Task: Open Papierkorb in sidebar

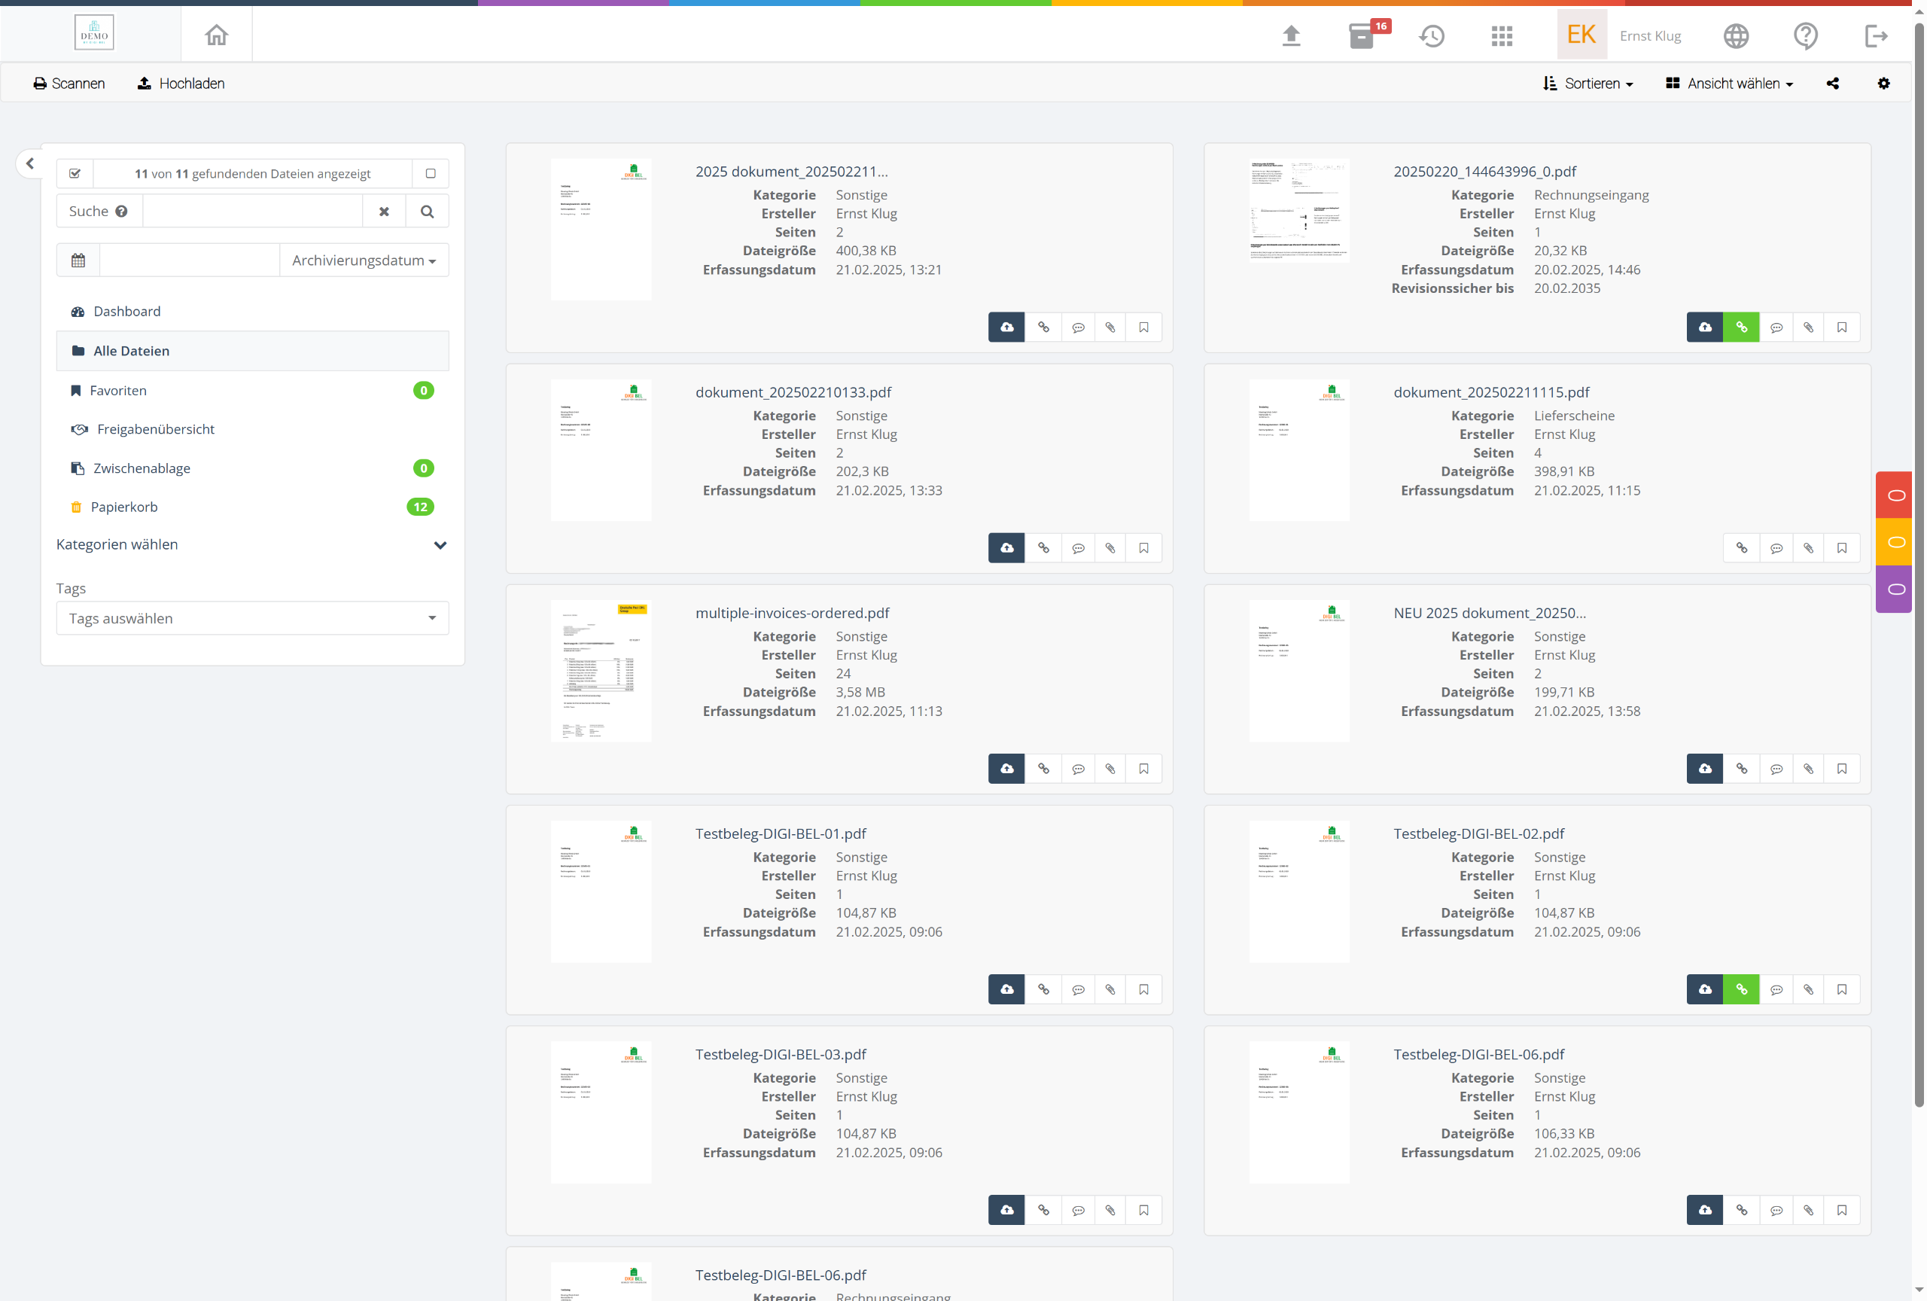Action: (x=123, y=507)
